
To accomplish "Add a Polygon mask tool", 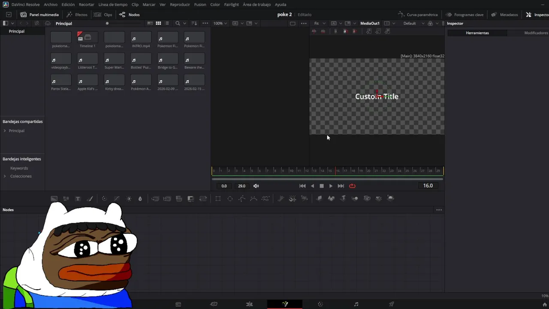I will click(242, 199).
